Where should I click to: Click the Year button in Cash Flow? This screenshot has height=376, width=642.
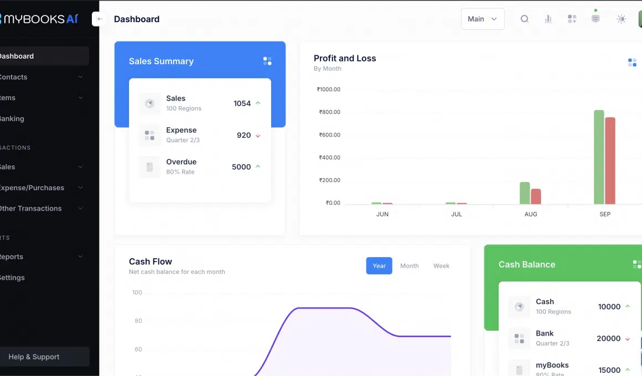point(379,266)
